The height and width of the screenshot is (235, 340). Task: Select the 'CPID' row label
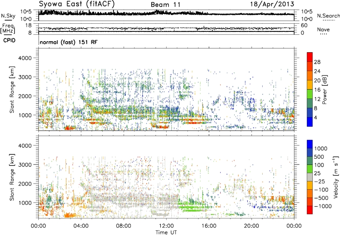[9, 40]
